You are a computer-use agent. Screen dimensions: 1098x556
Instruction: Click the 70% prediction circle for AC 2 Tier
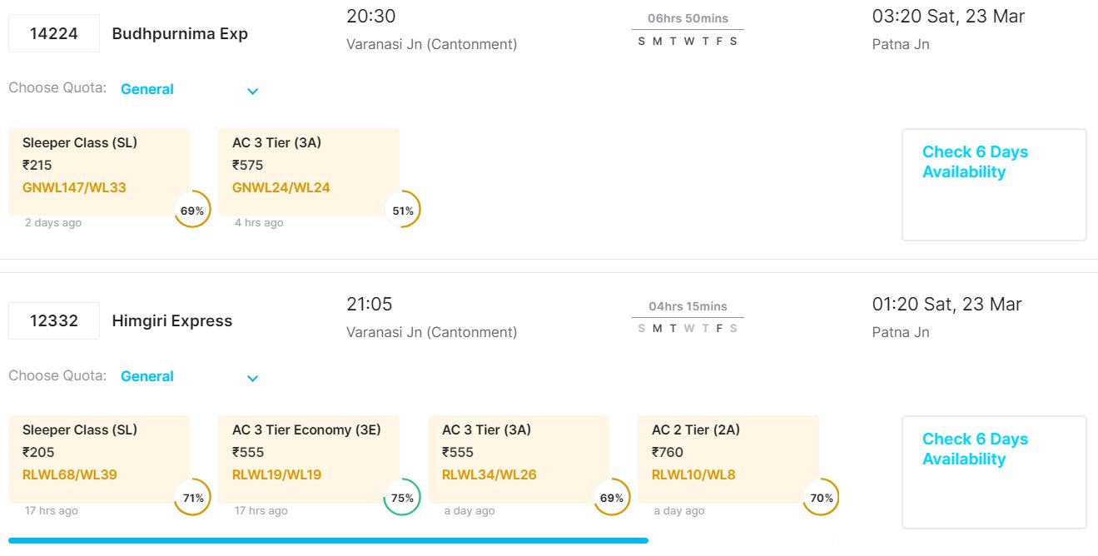tap(822, 498)
